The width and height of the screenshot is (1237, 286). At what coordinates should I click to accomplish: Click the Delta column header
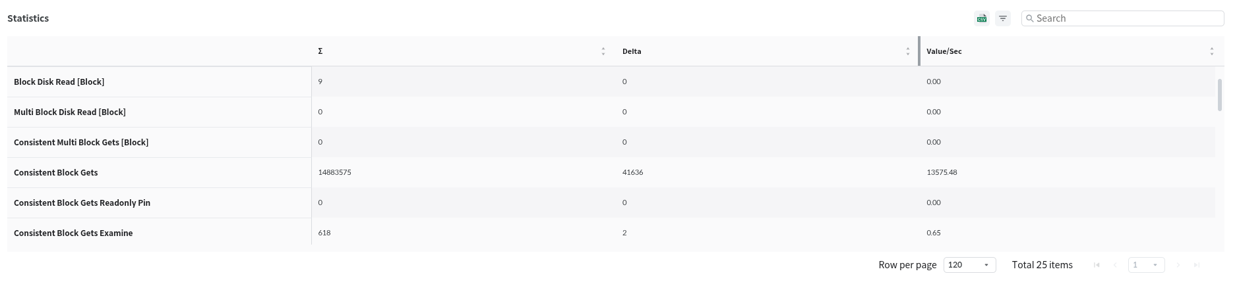pyautogui.click(x=632, y=51)
